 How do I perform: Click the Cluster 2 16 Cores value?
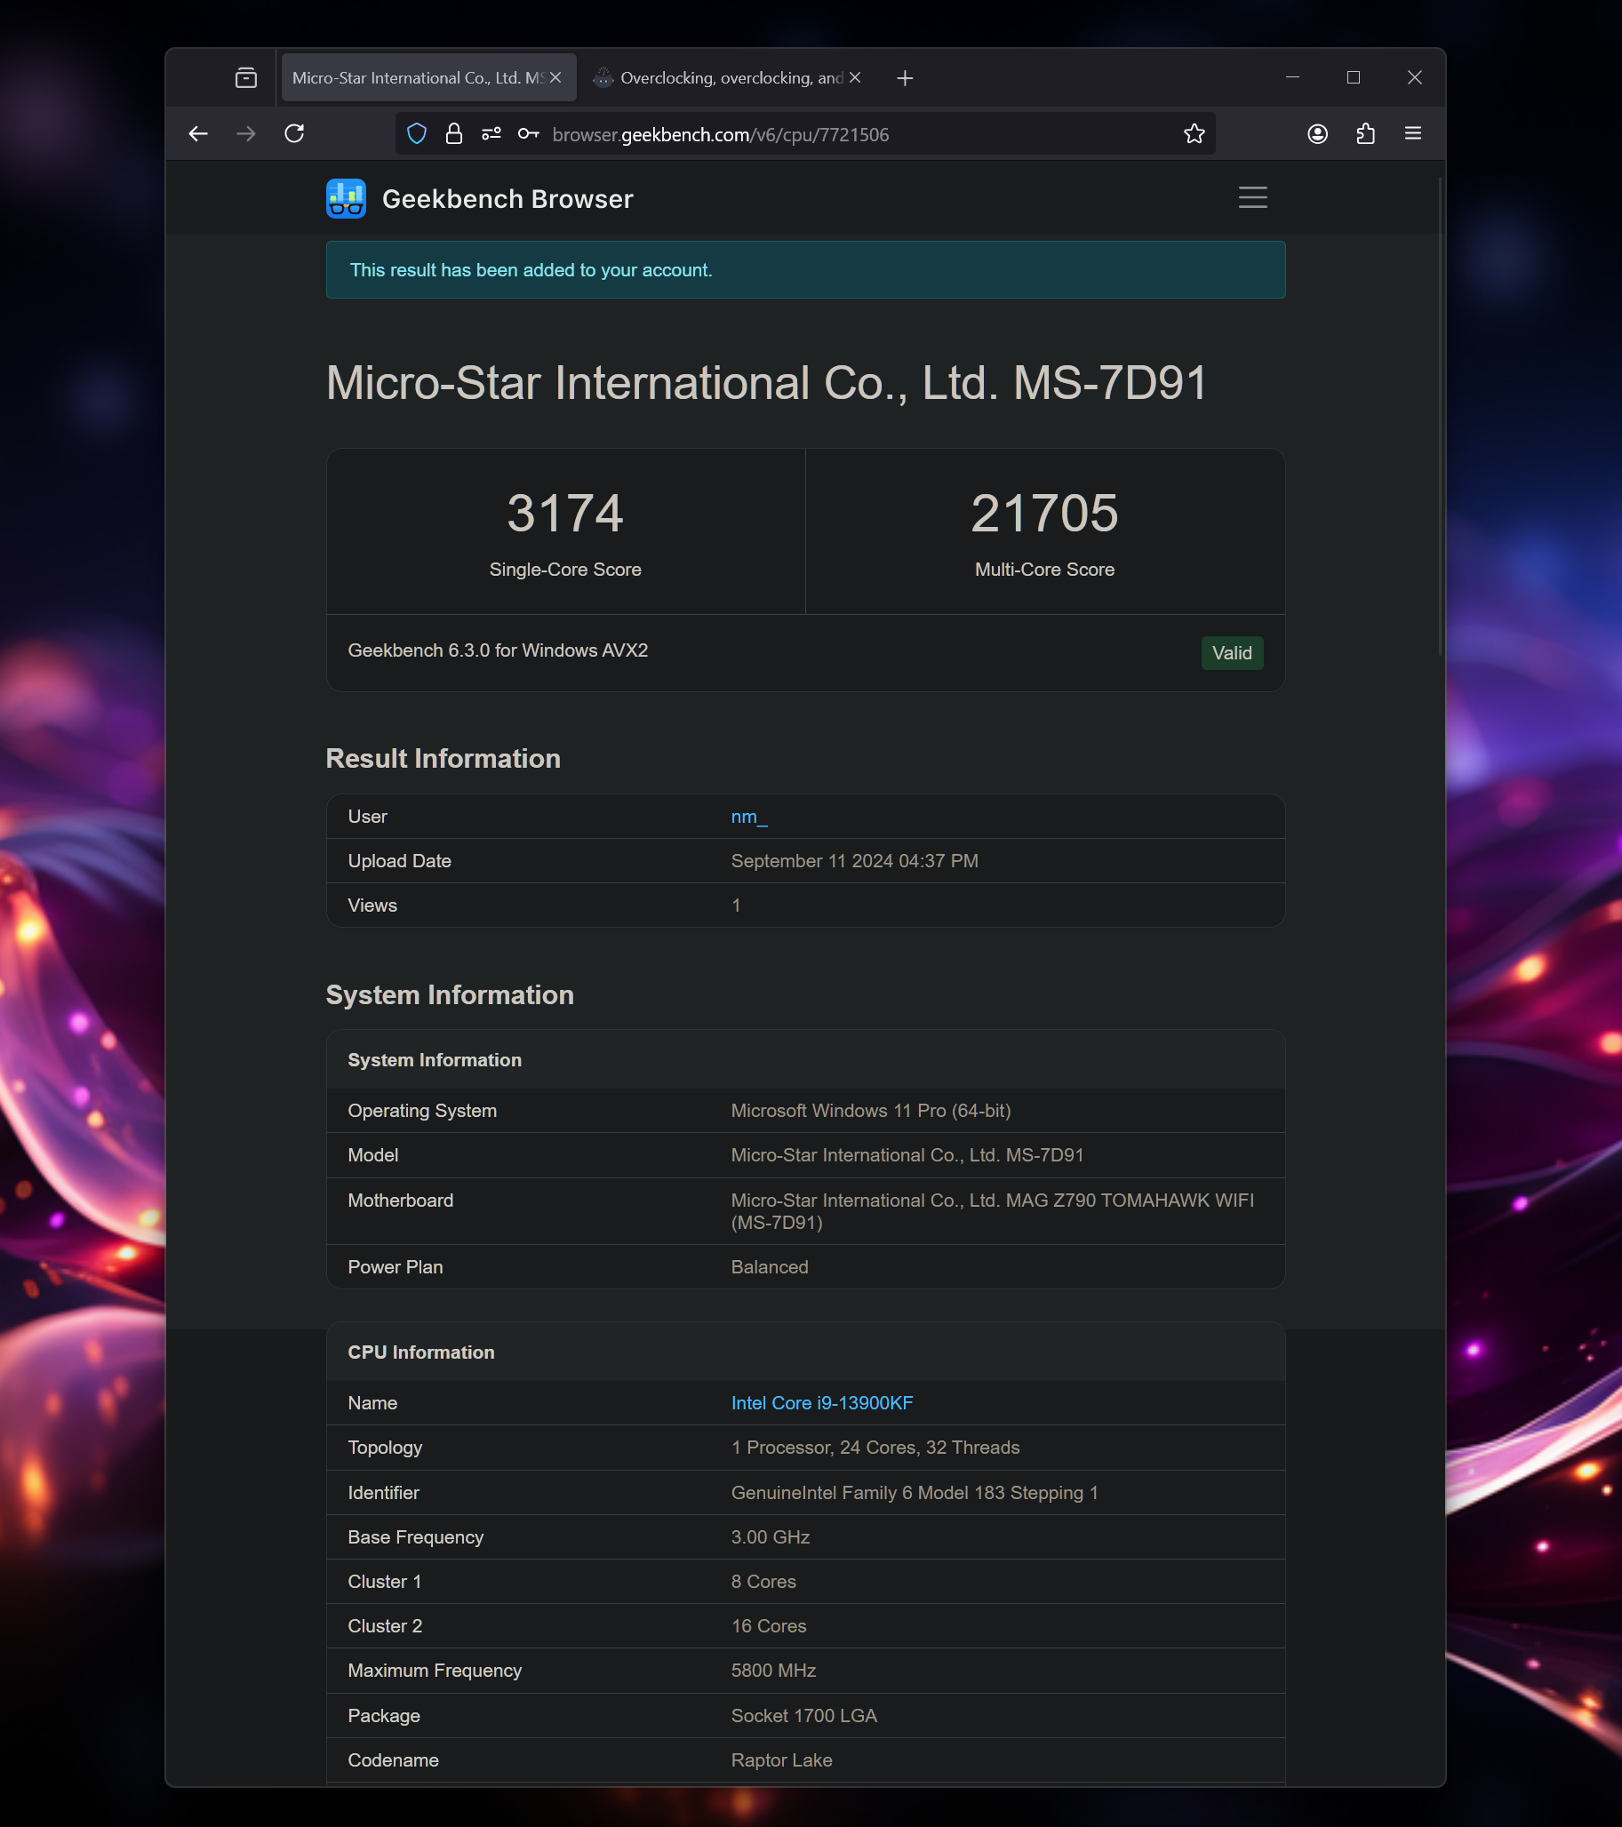(768, 1627)
